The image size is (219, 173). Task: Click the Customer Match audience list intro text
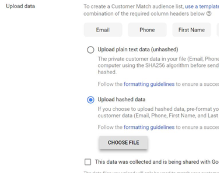pyautogui.click(x=151, y=10)
